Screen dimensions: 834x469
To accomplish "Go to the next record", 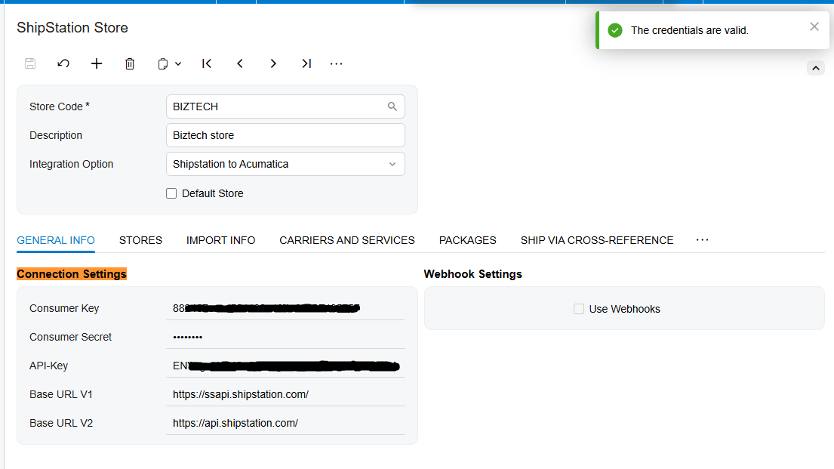I will click(x=273, y=64).
